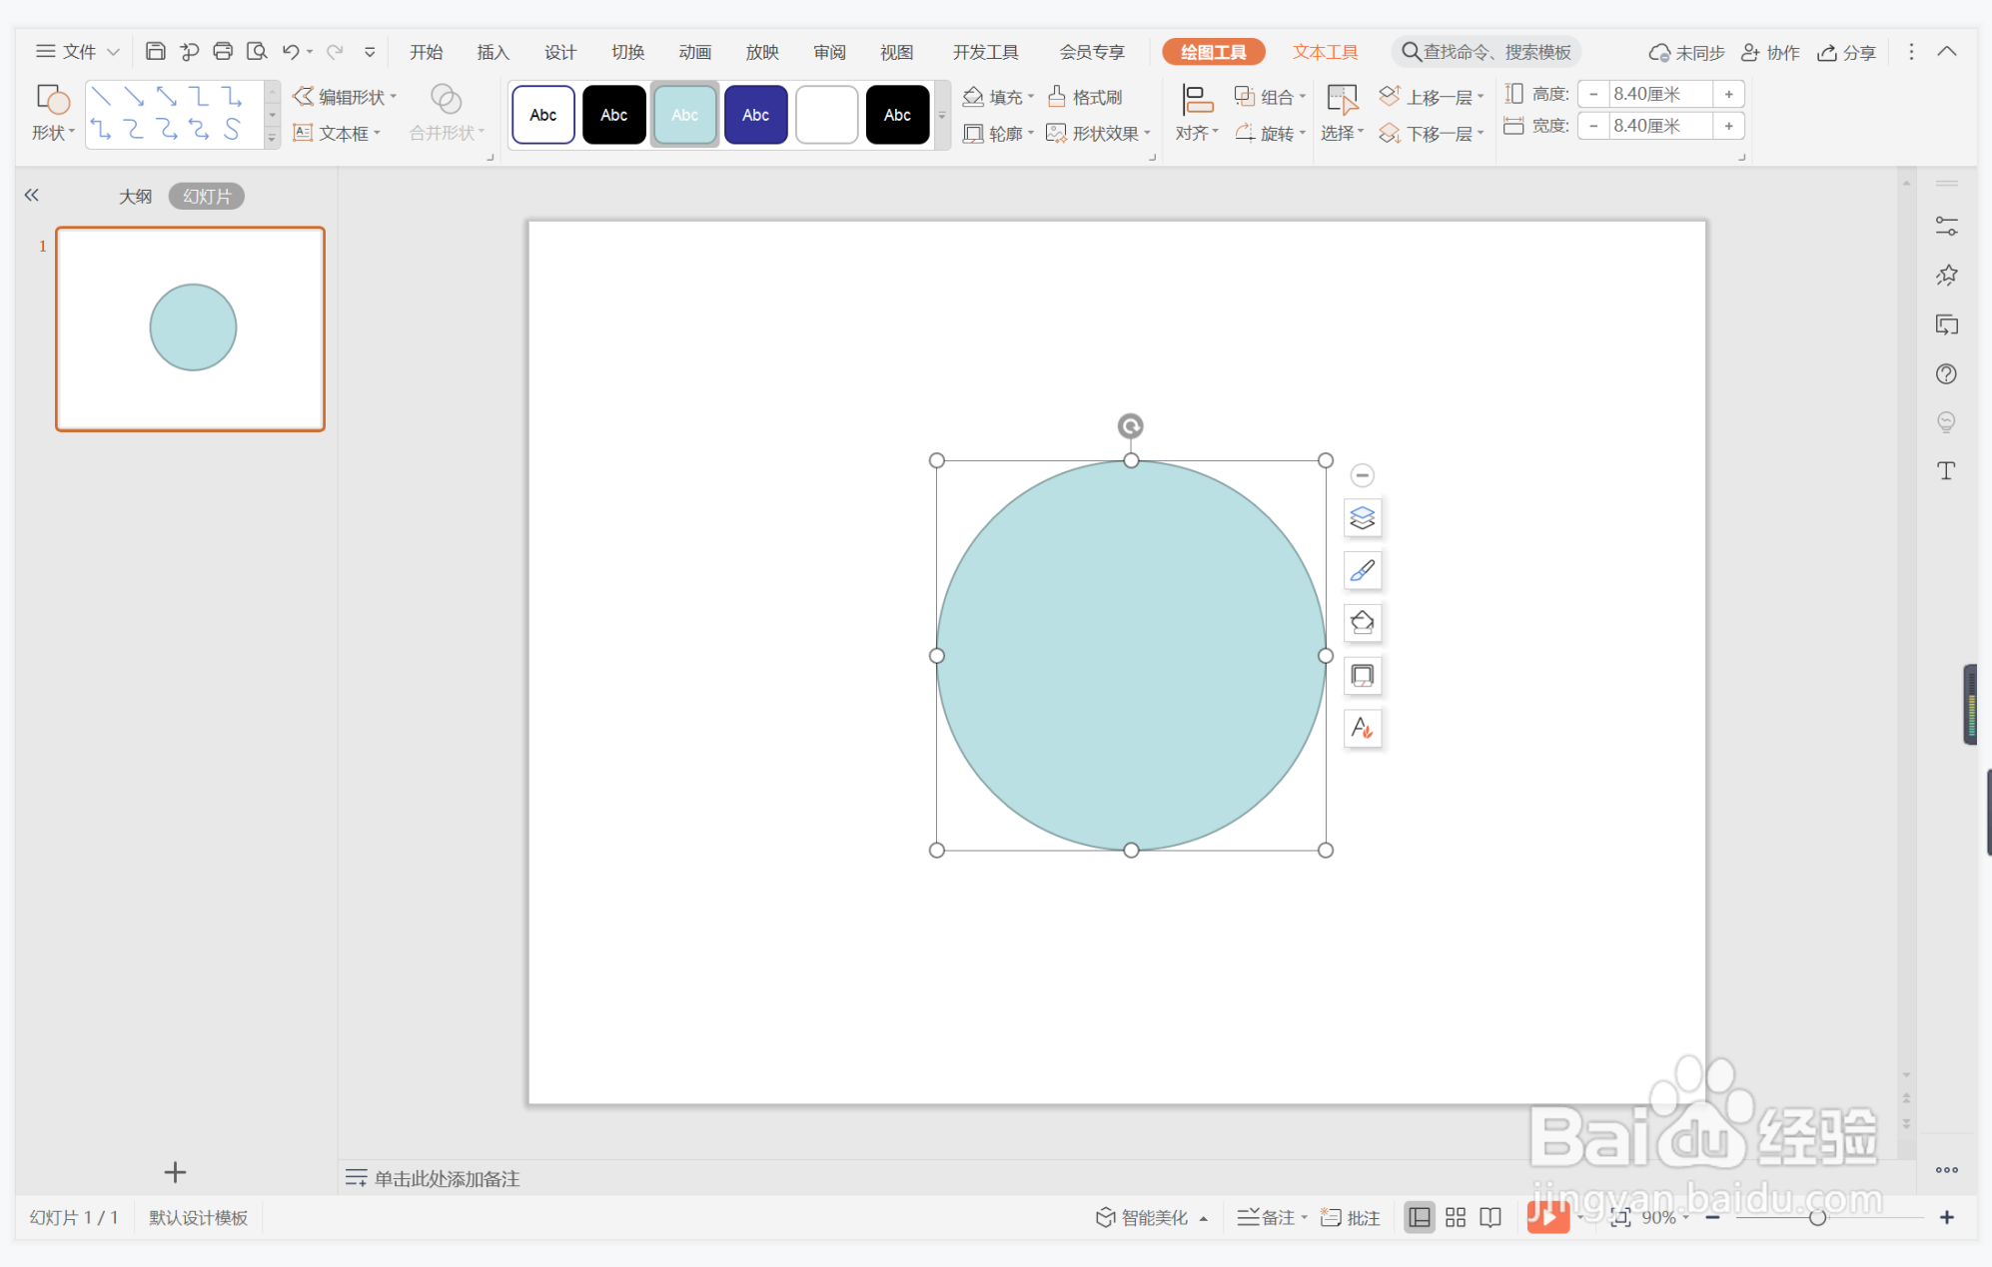Click the text T icon in sidebar
The height and width of the screenshot is (1267, 1992).
(x=1946, y=470)
